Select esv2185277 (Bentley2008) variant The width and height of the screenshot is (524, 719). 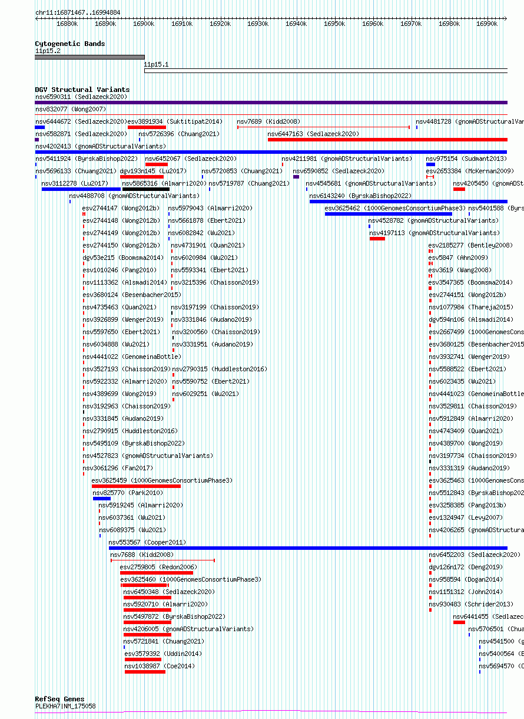(430, 251)
